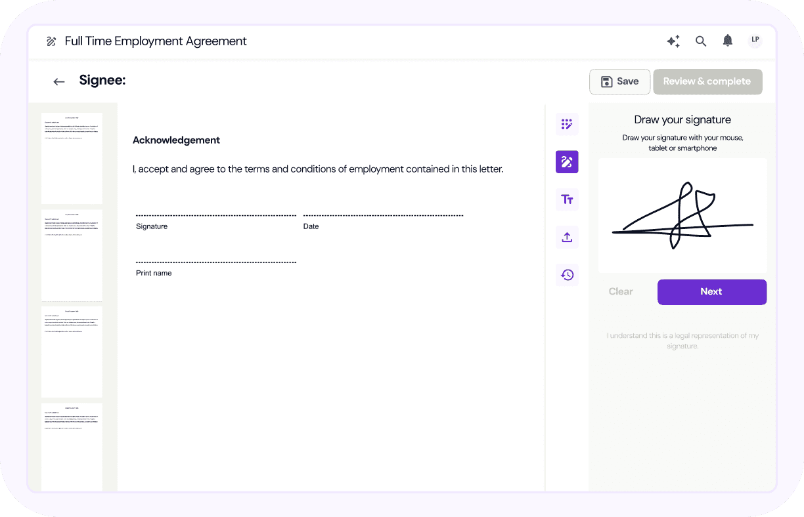Open the first page thumbnail
This screenshot has height=517, width=804.
[x=72, y=158]
